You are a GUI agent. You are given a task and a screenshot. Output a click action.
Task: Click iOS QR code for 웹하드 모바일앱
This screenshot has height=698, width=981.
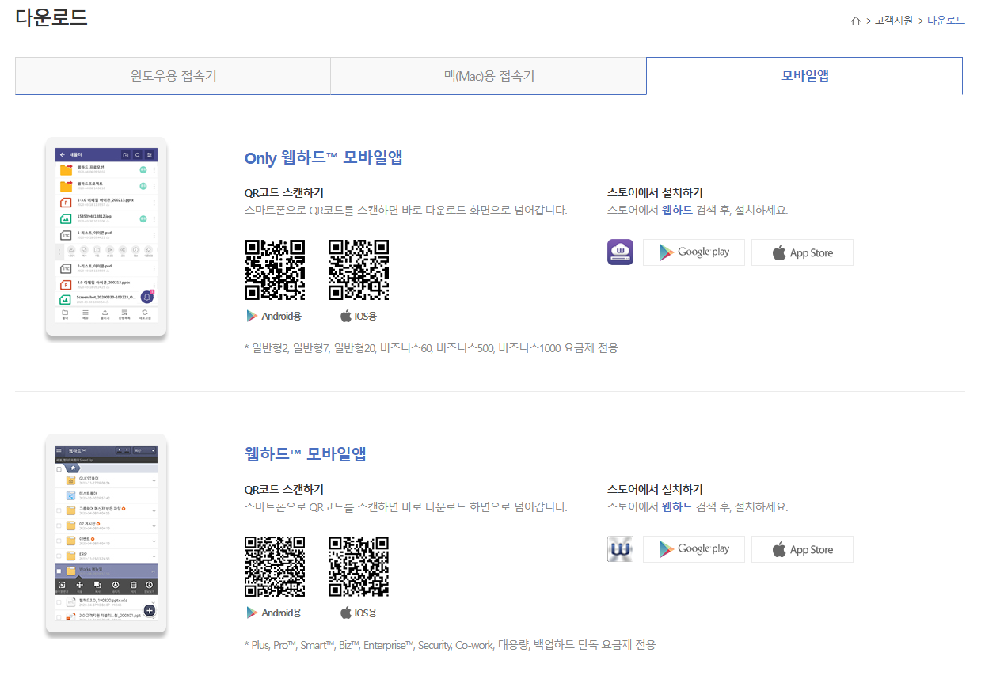click(x=359, y=567)
